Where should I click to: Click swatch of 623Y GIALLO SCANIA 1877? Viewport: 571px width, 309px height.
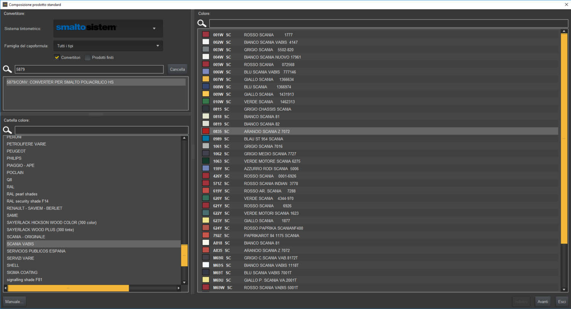(x=206, y=220)
